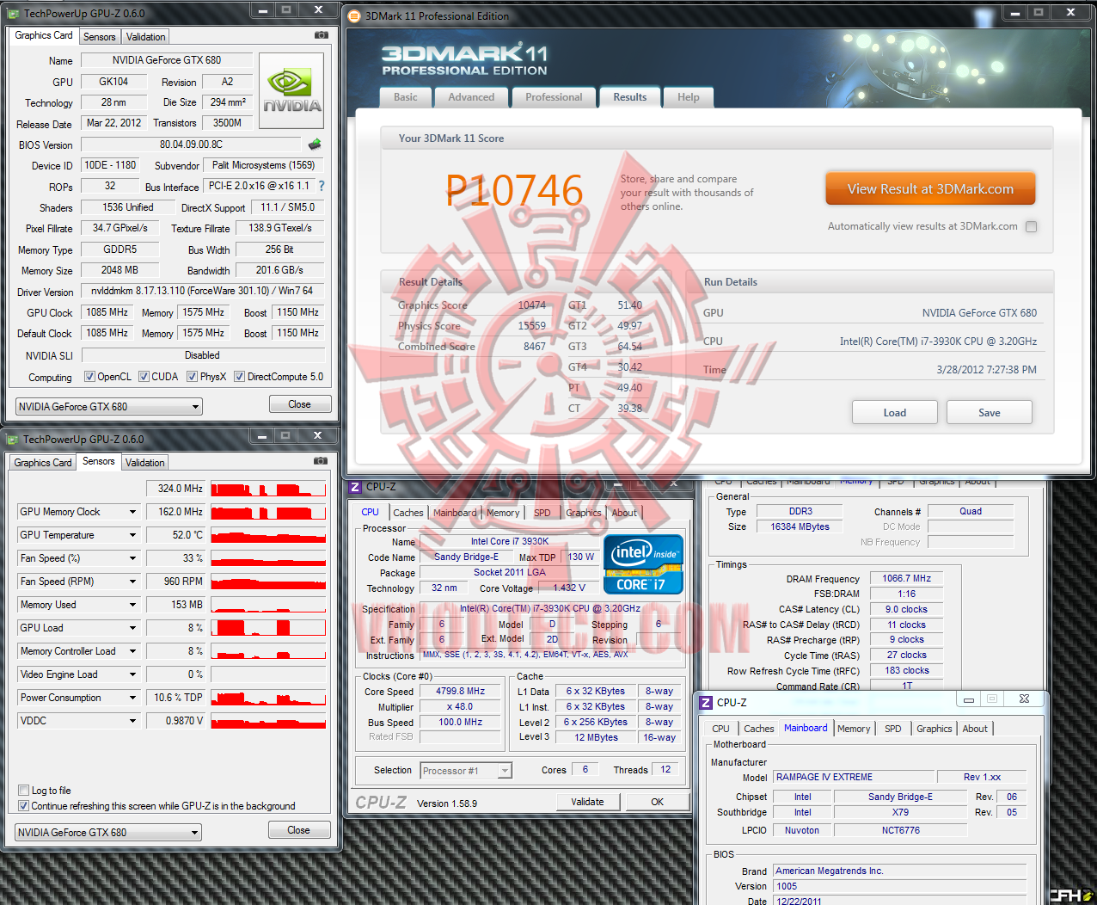
Task: Open the Help tab in 3DMark 11
Action: coord(689,97)
